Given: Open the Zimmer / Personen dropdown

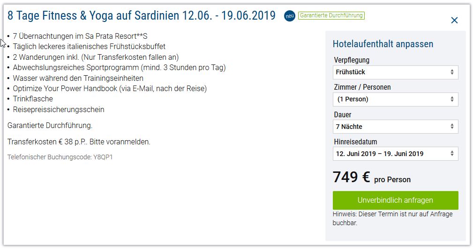Looking at the screenshot, I should [x=395, y=99].
